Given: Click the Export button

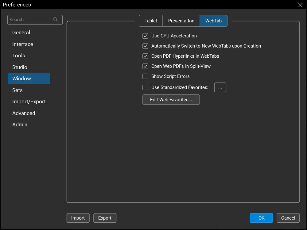Looking at the screenshot, I should point(105,218).
